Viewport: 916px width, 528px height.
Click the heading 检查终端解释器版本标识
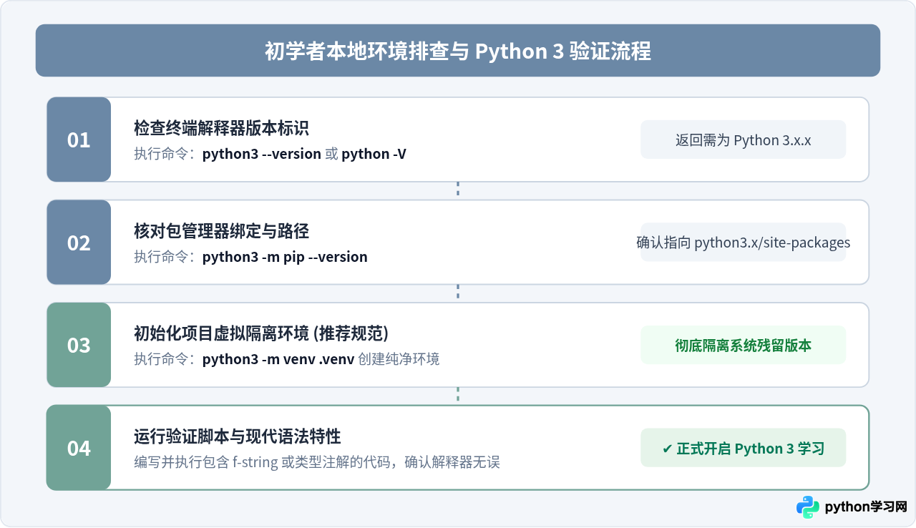221,129
